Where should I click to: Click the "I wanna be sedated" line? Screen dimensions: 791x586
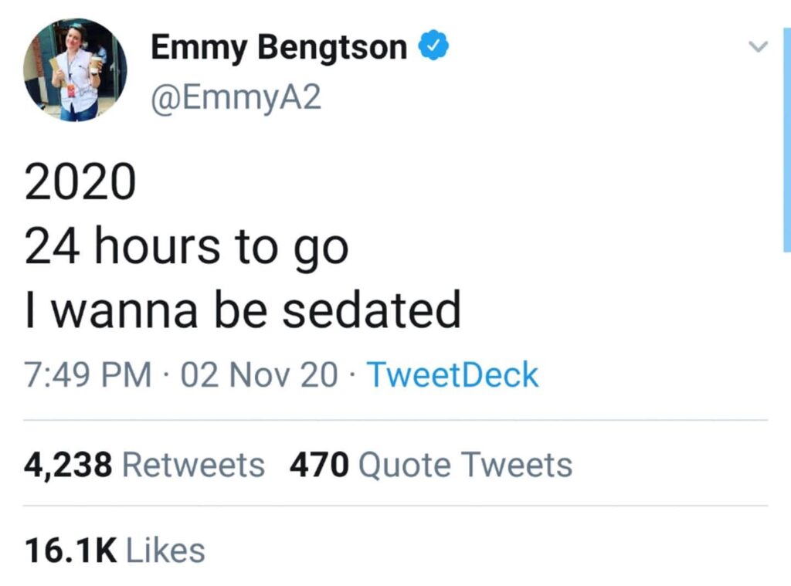[243, 310]
